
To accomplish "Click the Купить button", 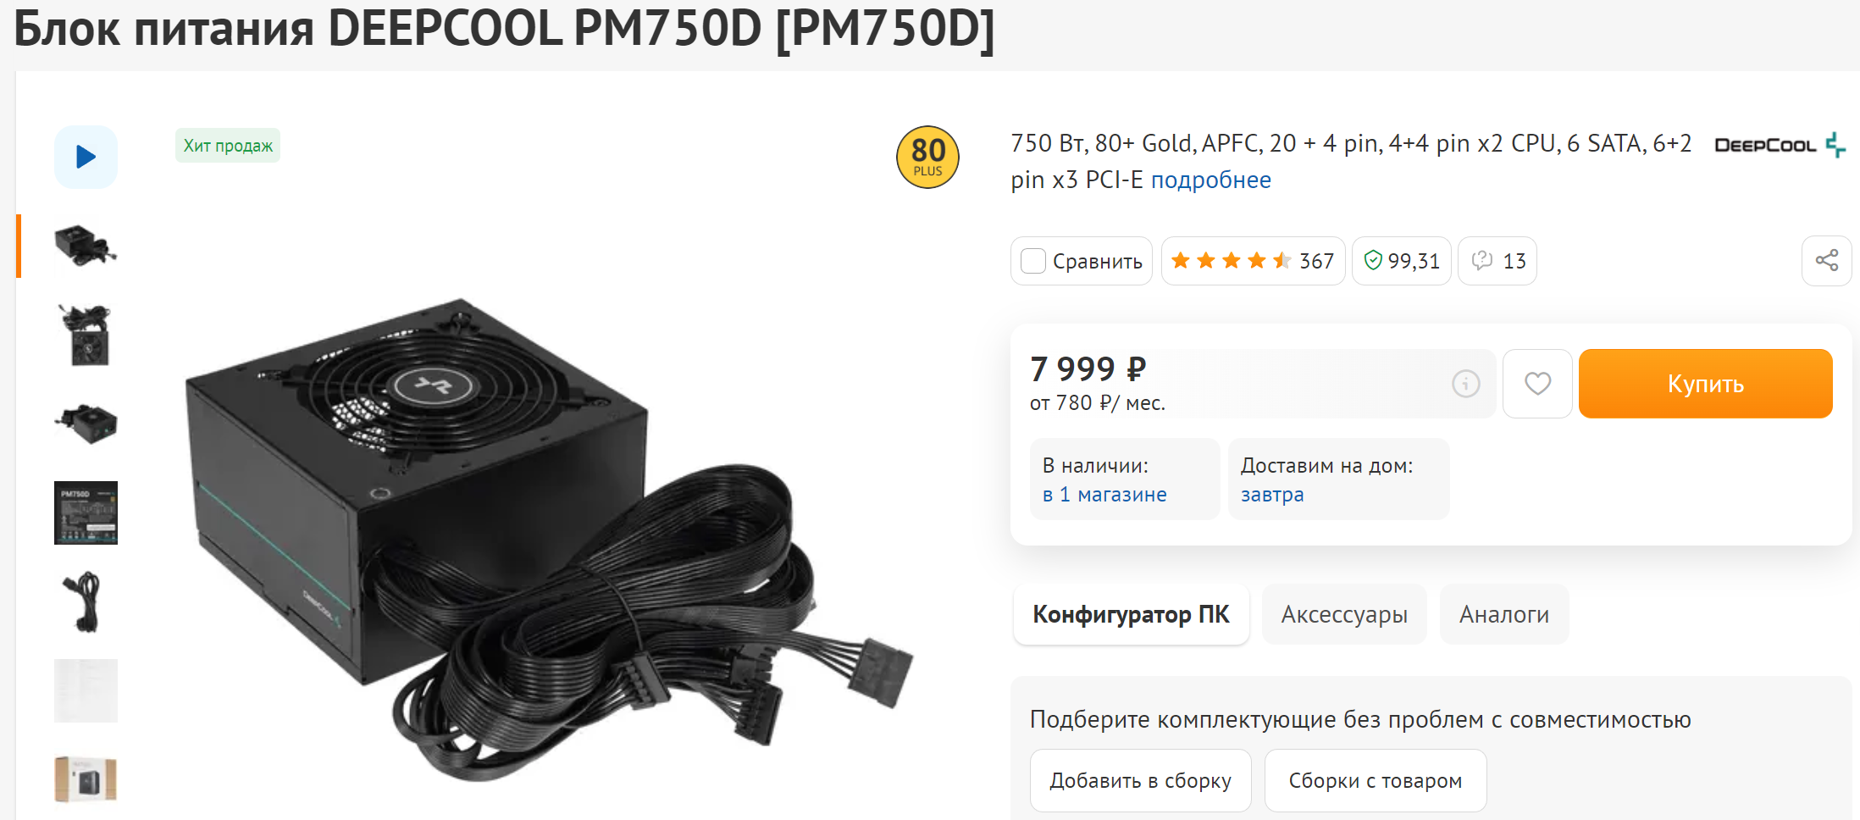I will [1705, 384].
